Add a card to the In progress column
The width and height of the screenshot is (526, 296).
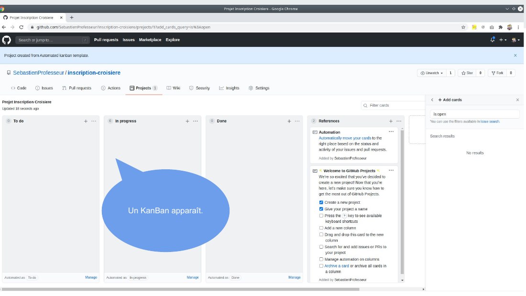pos(187,121)
